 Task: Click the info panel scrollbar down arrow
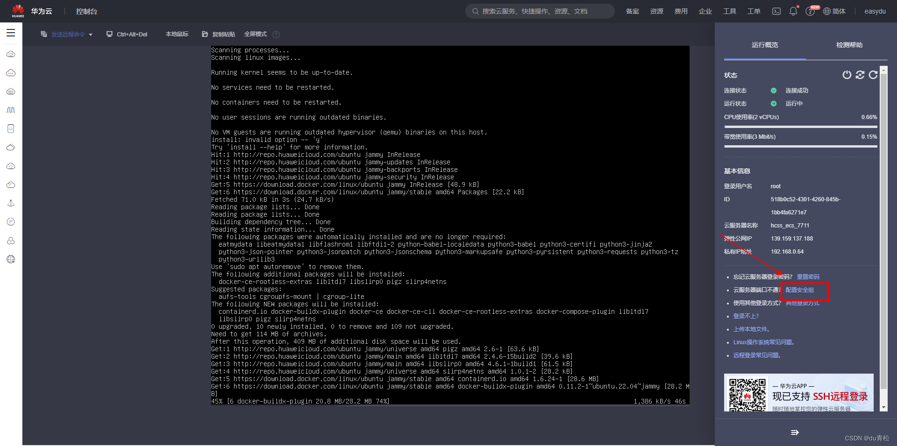[x=883, y=408]
